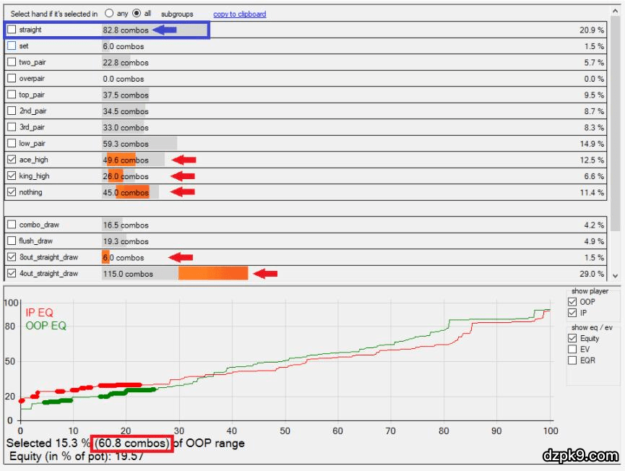
Task: Uncheck the ace_high checkbox
Action: pos(12,160)
